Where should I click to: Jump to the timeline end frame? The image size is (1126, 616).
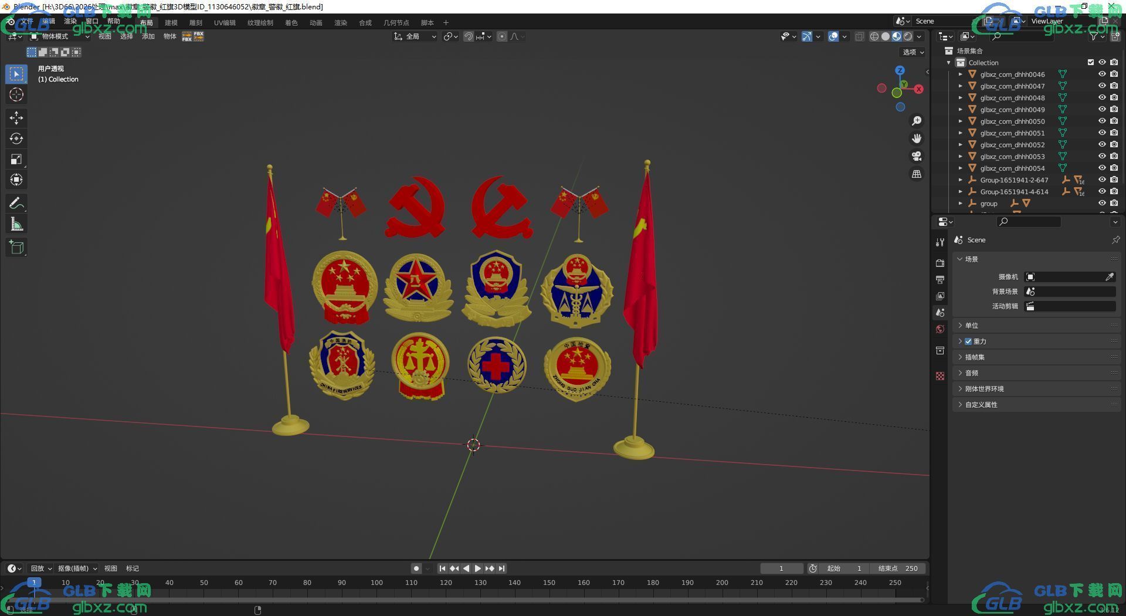(x=501, y=568)
